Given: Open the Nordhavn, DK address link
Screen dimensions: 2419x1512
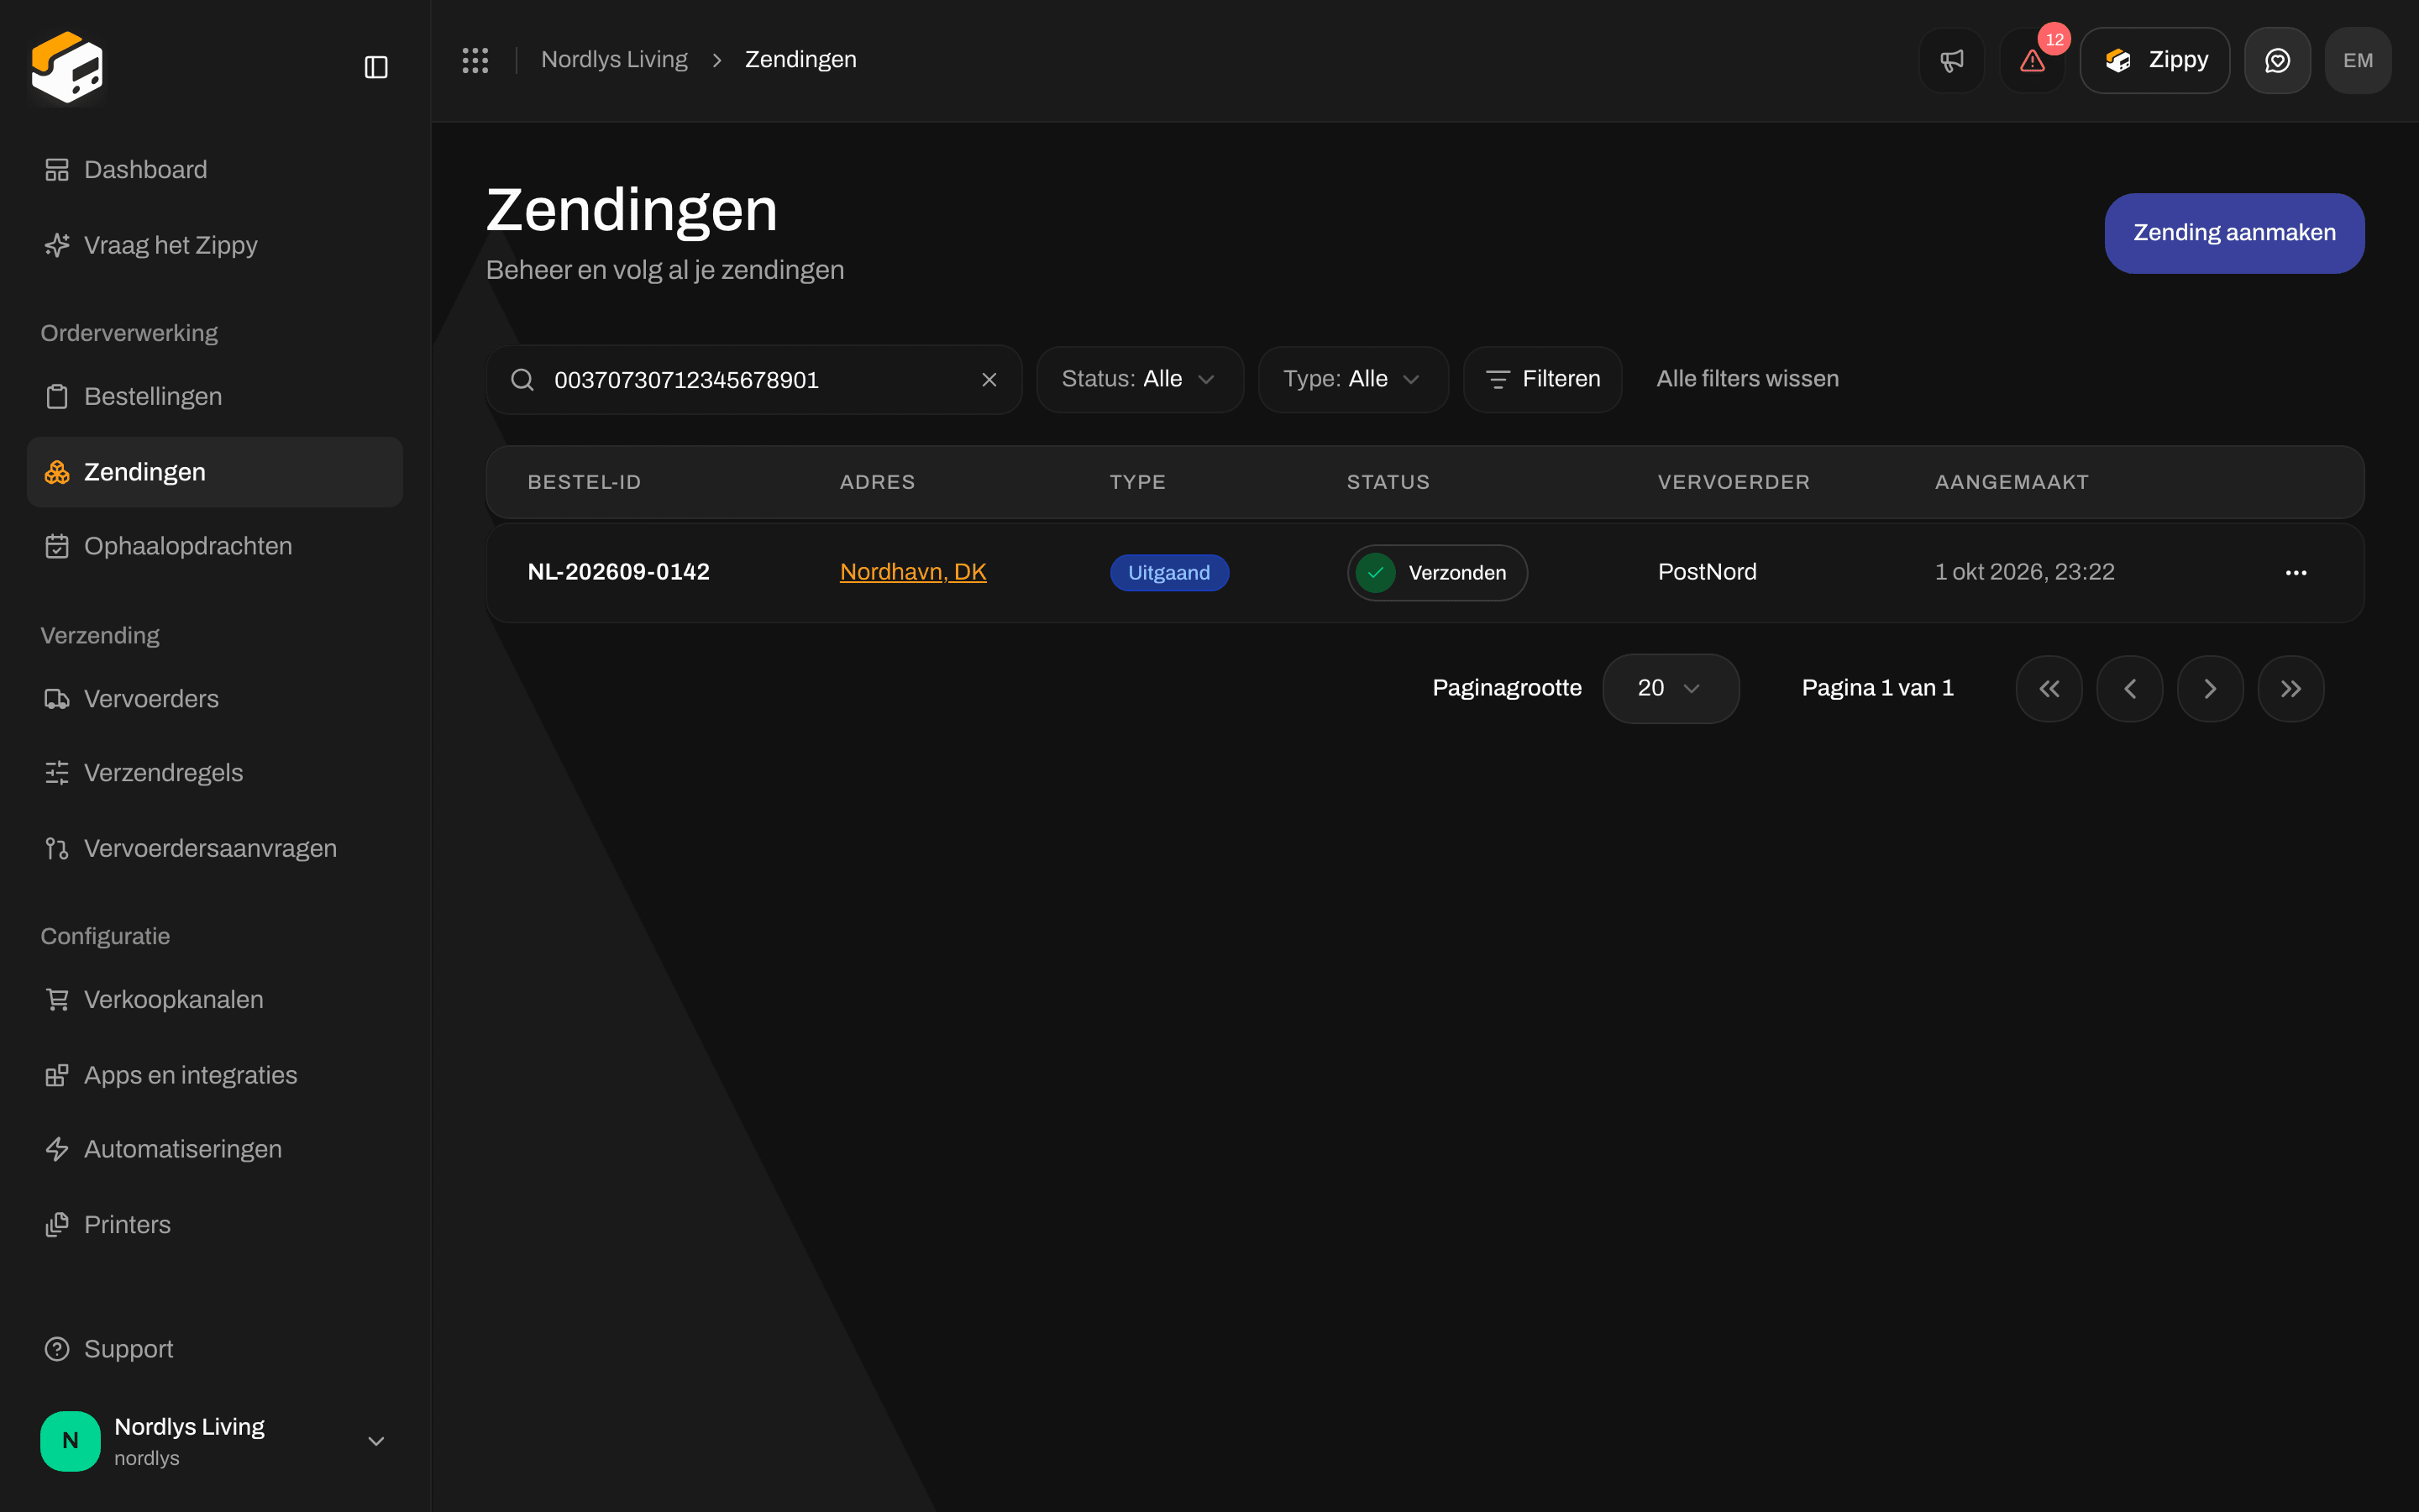Looking at the screenshot, I should click(913, 572).
